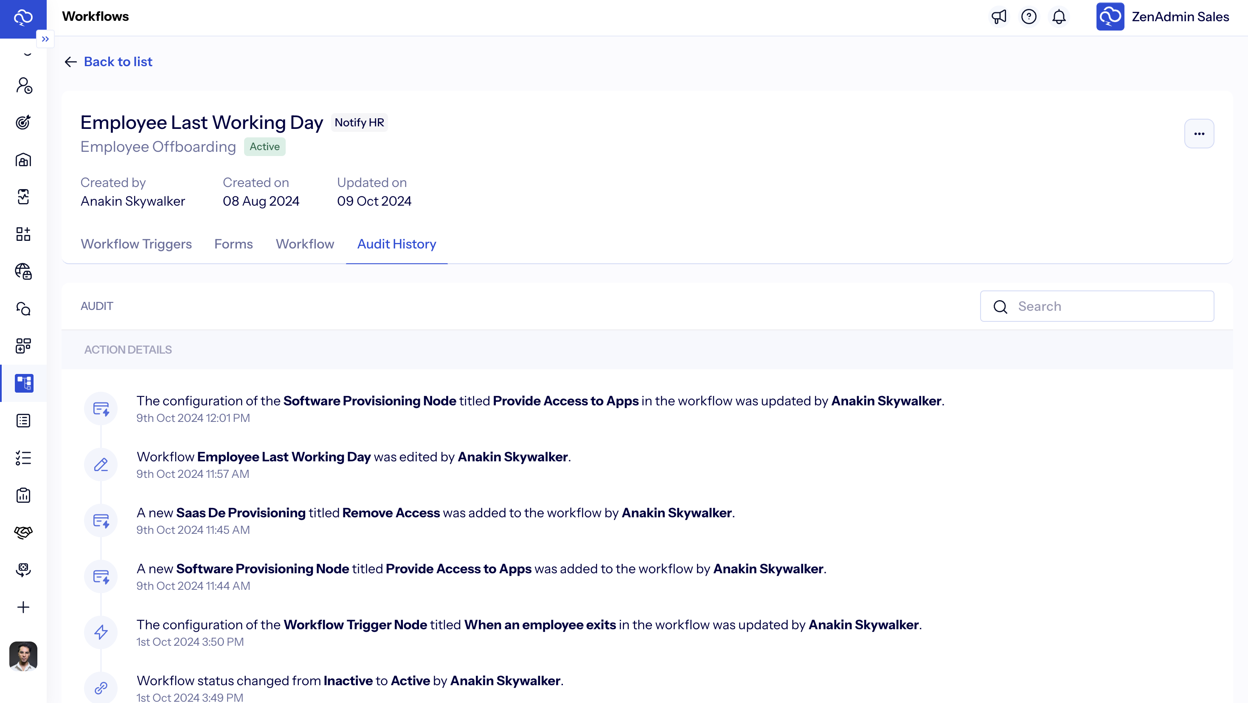1248x703 pixels.
Task: Click the handshake icon in sidebar
Action: 23,532
